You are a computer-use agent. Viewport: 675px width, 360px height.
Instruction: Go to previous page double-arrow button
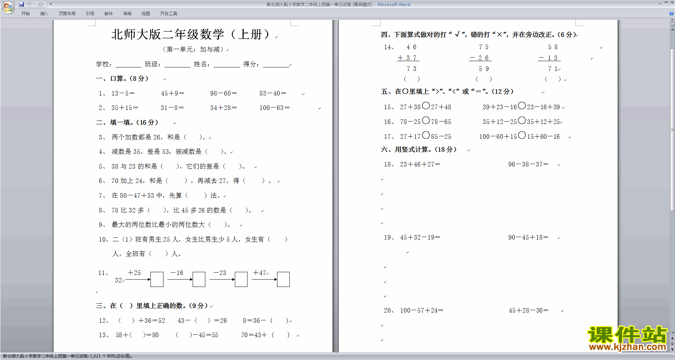pyautogui.click(x=673, y=339)
